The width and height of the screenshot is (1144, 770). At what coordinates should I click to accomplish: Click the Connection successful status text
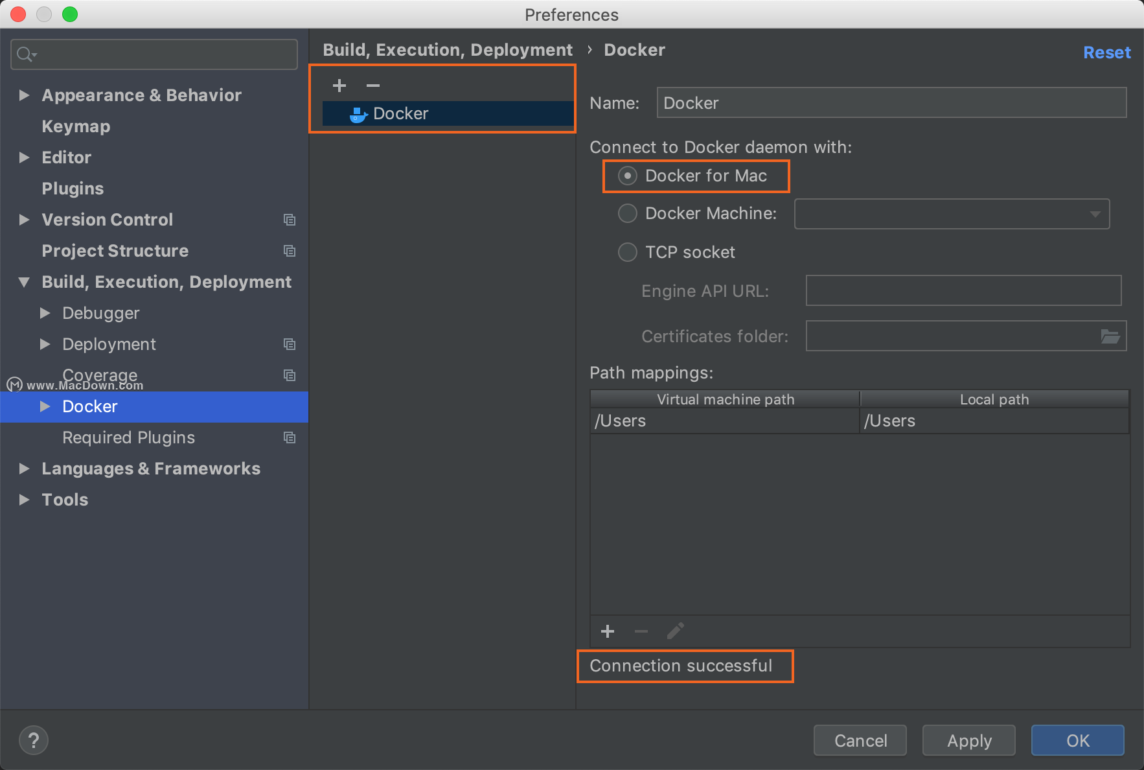click(x=681, y=666)
